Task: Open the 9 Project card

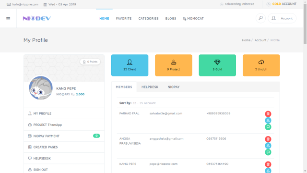Action: [x=174, y=65]
